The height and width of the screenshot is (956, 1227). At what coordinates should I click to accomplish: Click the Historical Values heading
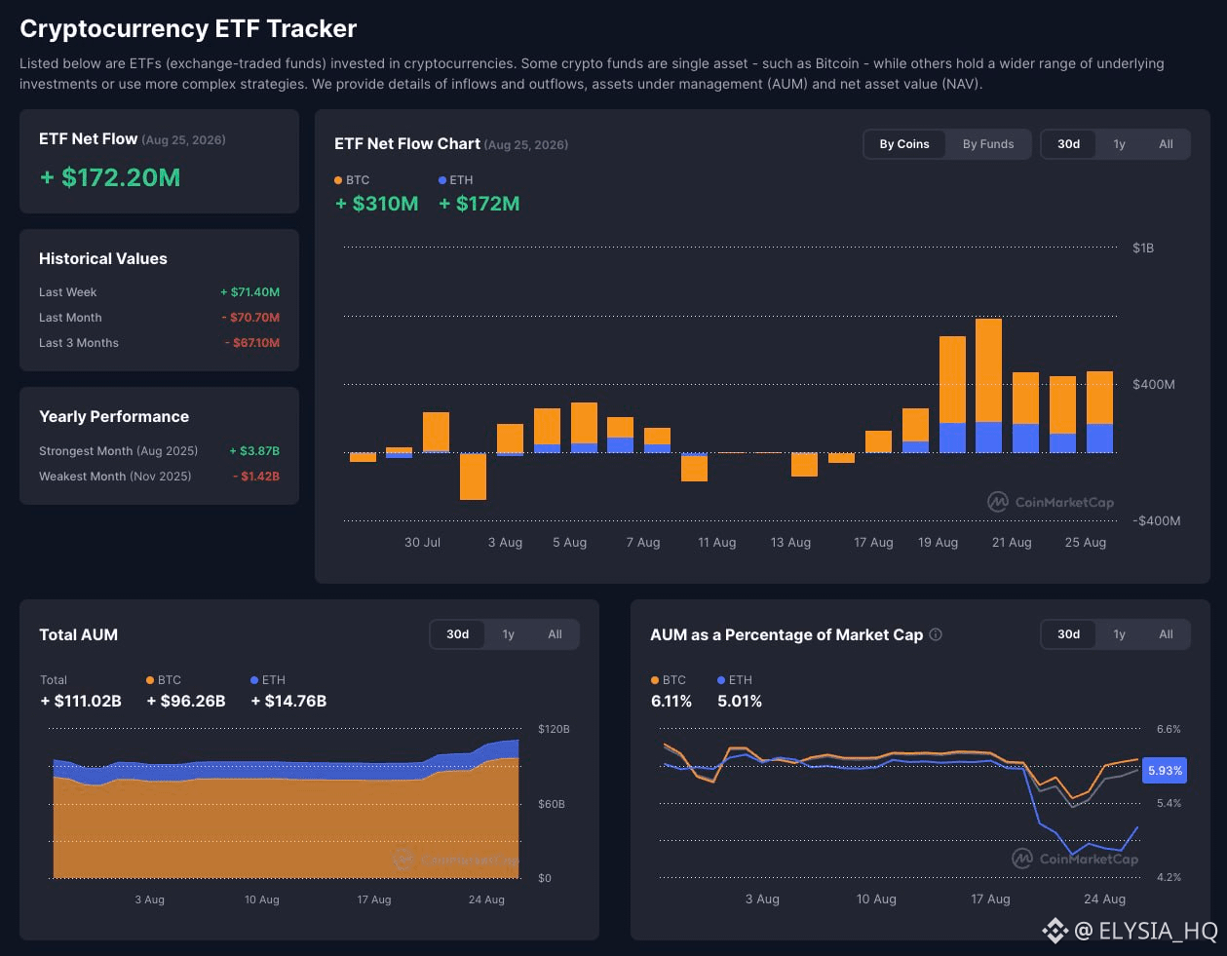(103, 258)
